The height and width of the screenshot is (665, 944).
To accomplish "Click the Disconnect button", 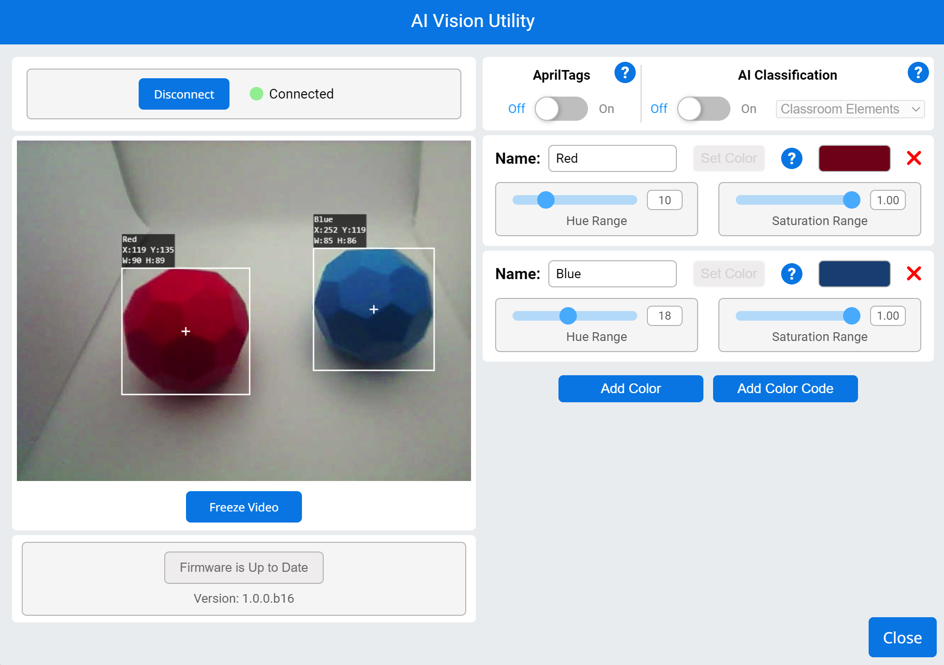I will (183, 94).
